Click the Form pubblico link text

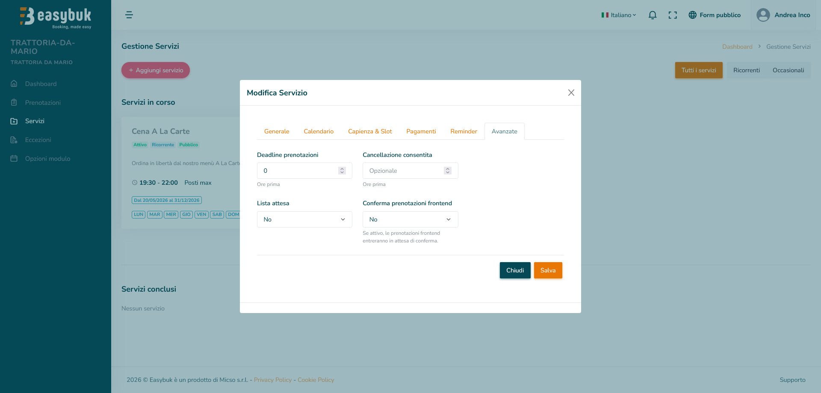(x=720, y=15)
